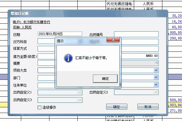Expand dropdown arrow on the 项目大类 row
Viewport: 182px width, 121px height.
pyautogui.click(x=156, y=70)
